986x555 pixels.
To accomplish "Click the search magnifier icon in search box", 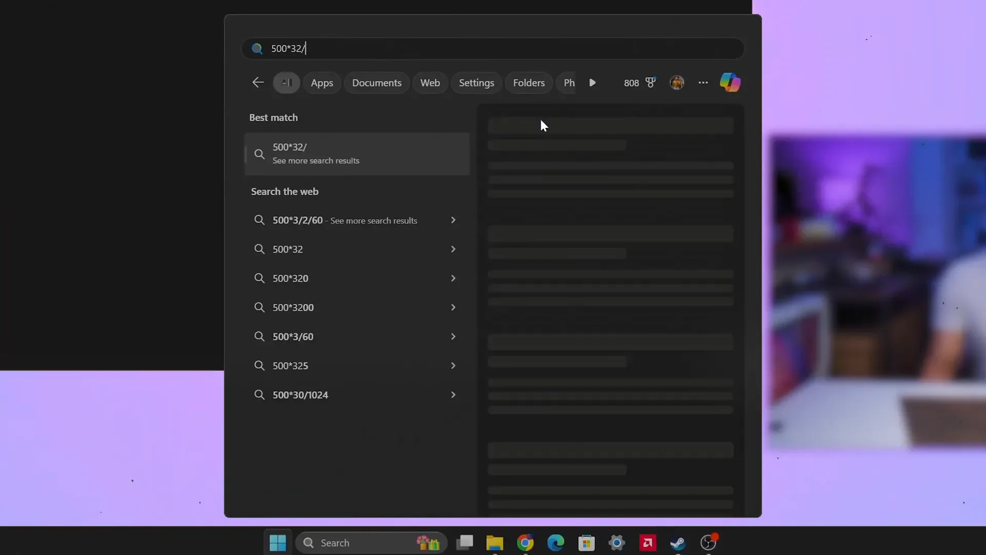I will (x=257, y=48).
